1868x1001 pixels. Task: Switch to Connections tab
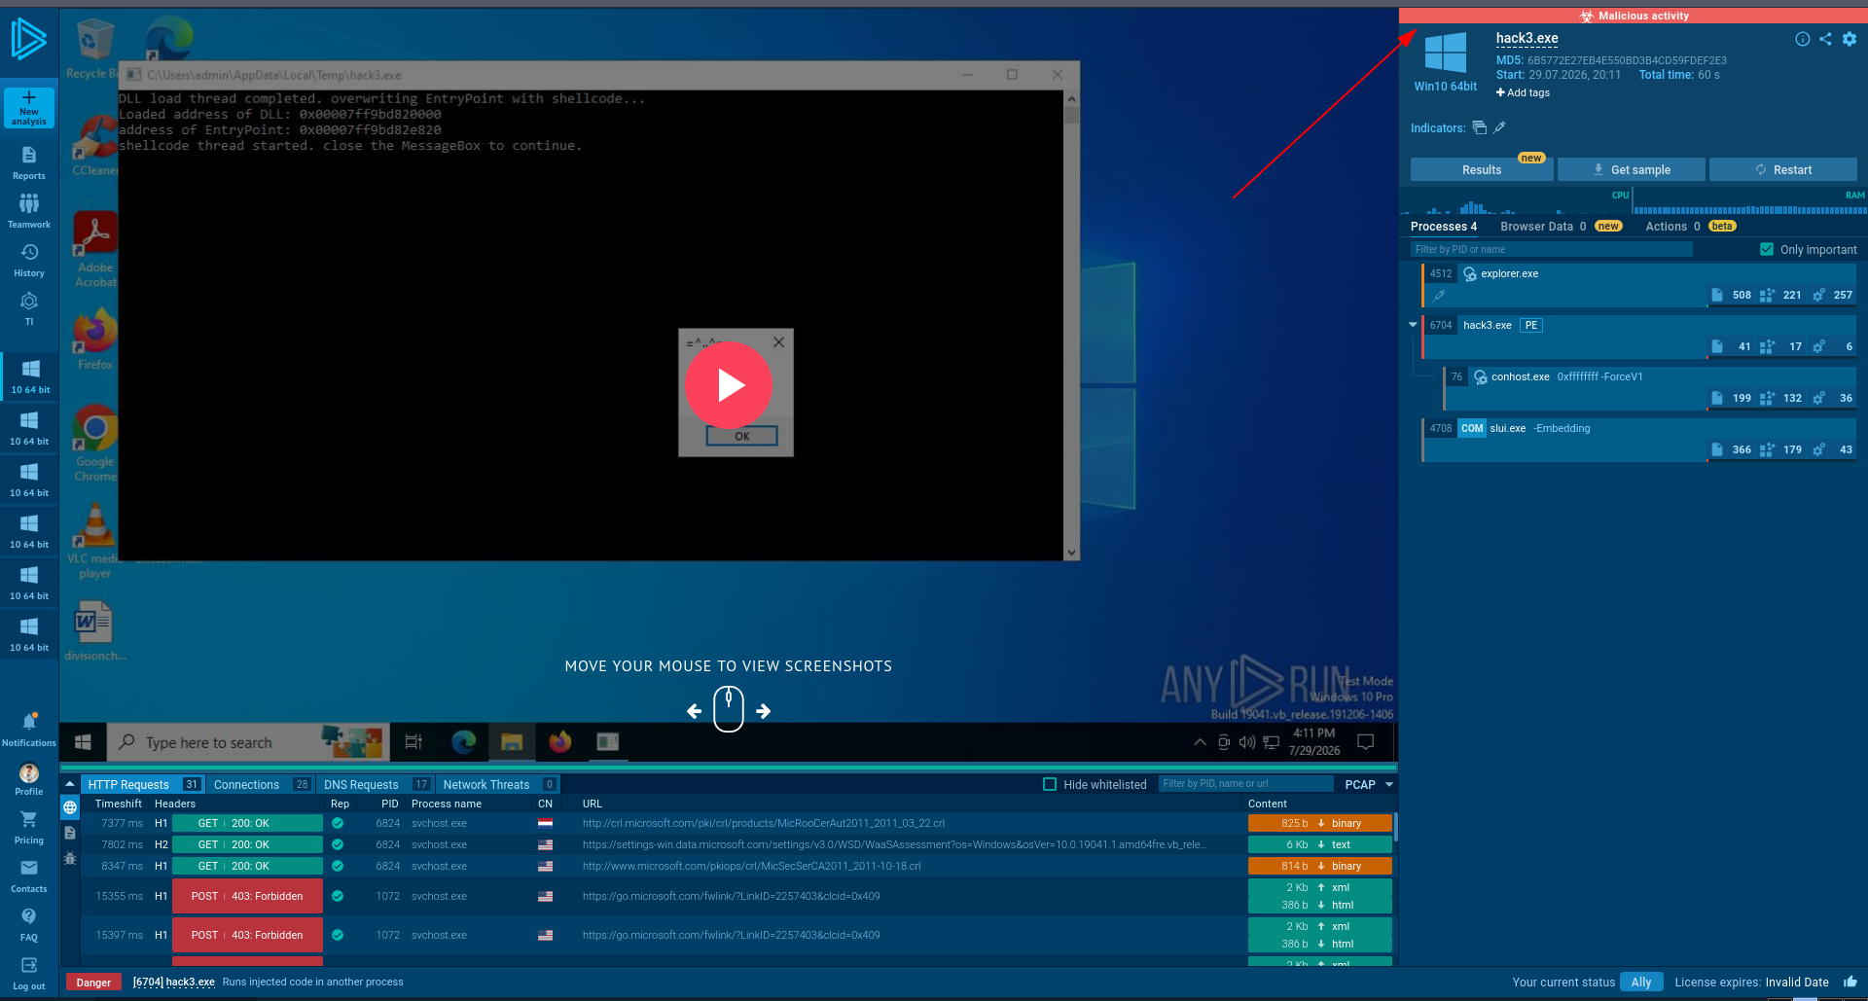262,784
